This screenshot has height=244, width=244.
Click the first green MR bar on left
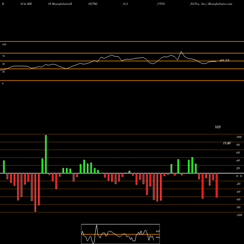(x=4, y=167)
